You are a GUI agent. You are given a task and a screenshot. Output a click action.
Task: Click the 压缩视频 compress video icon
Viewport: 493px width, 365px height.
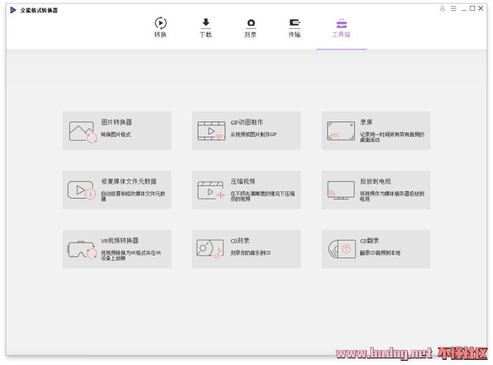click(211, 190)
